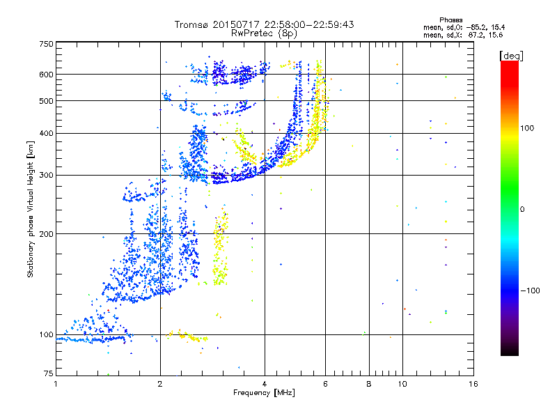Click the 'Frequency [MHz]' axis label
Screen dimensions: 557x418
pyautogui.click(x=264, y=393)
